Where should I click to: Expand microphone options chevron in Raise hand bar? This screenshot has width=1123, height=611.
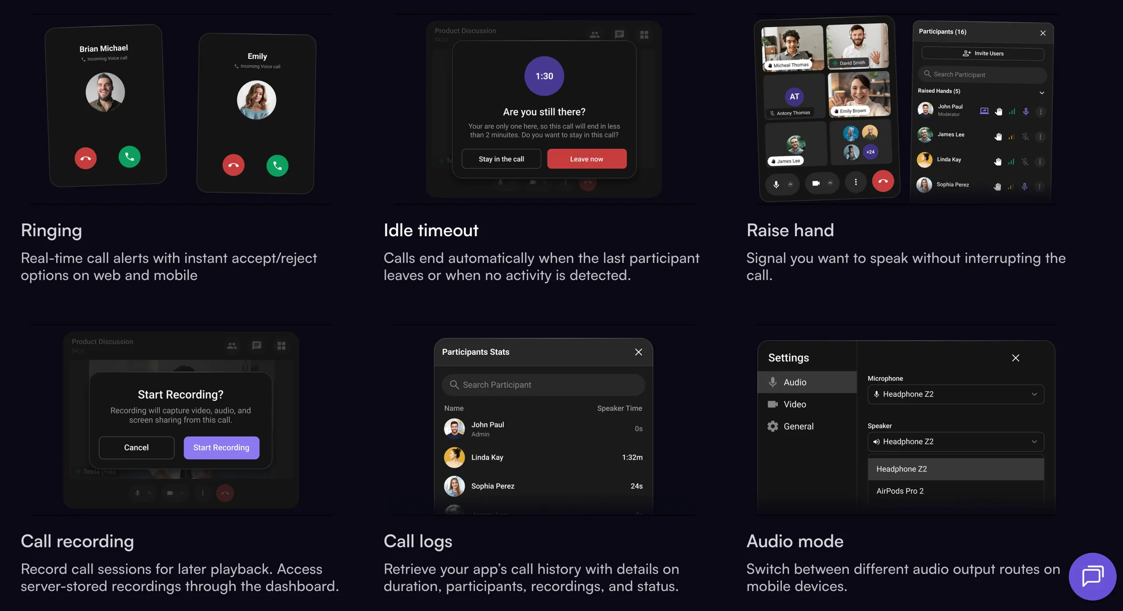(x=790, y=184)
